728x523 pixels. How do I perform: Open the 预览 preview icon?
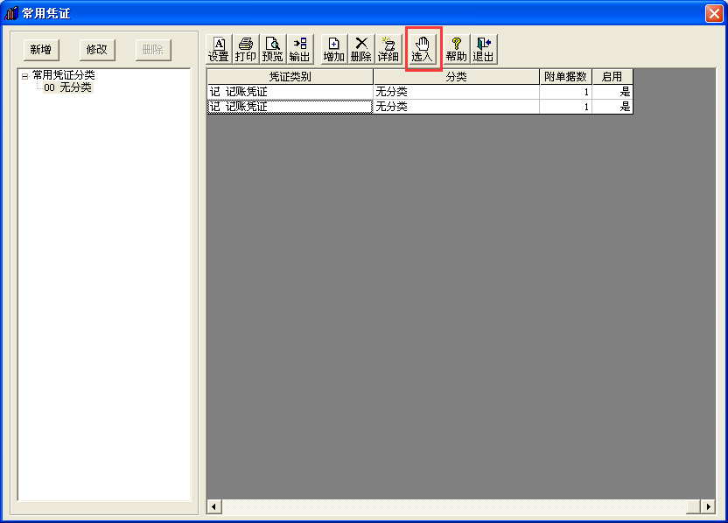[x=272, y=49]
